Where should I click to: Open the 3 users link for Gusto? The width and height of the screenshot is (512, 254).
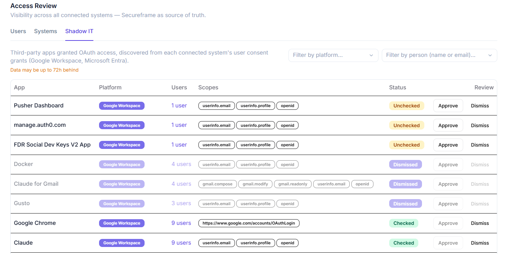point(181,203)
